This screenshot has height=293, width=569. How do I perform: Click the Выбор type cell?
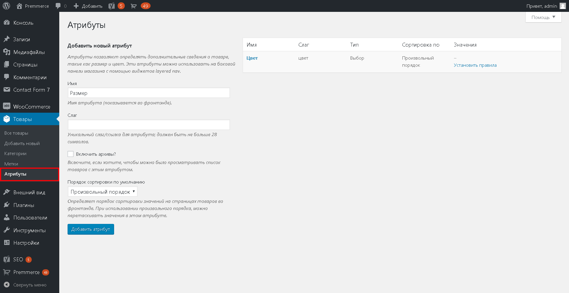click(357, 58)
